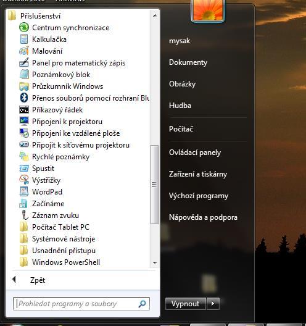Select "Panel pro matematický zápis" text entry
This screenshot has width=306, height=326.
[78, 63]
